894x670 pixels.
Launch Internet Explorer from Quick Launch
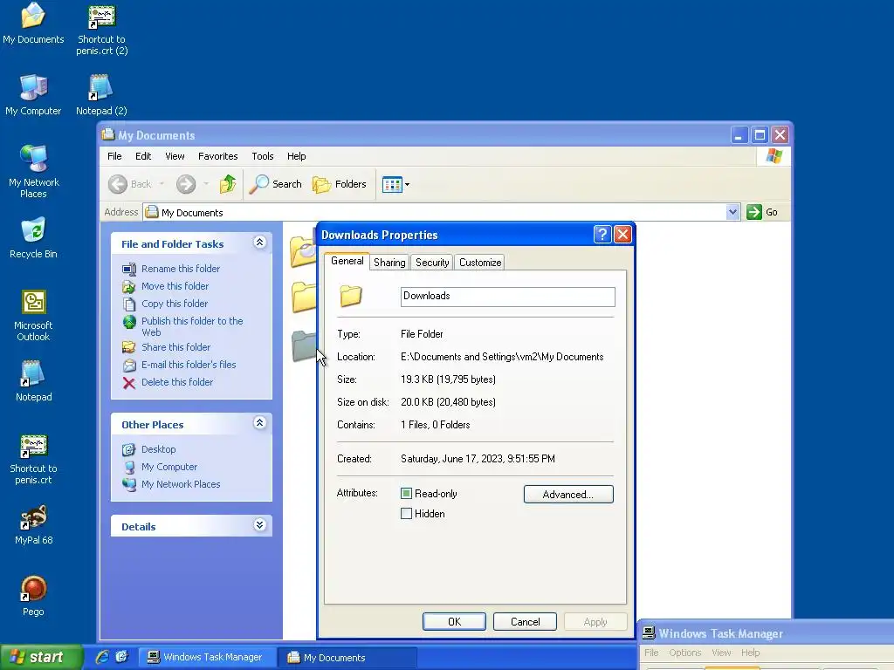click(102, 657)
